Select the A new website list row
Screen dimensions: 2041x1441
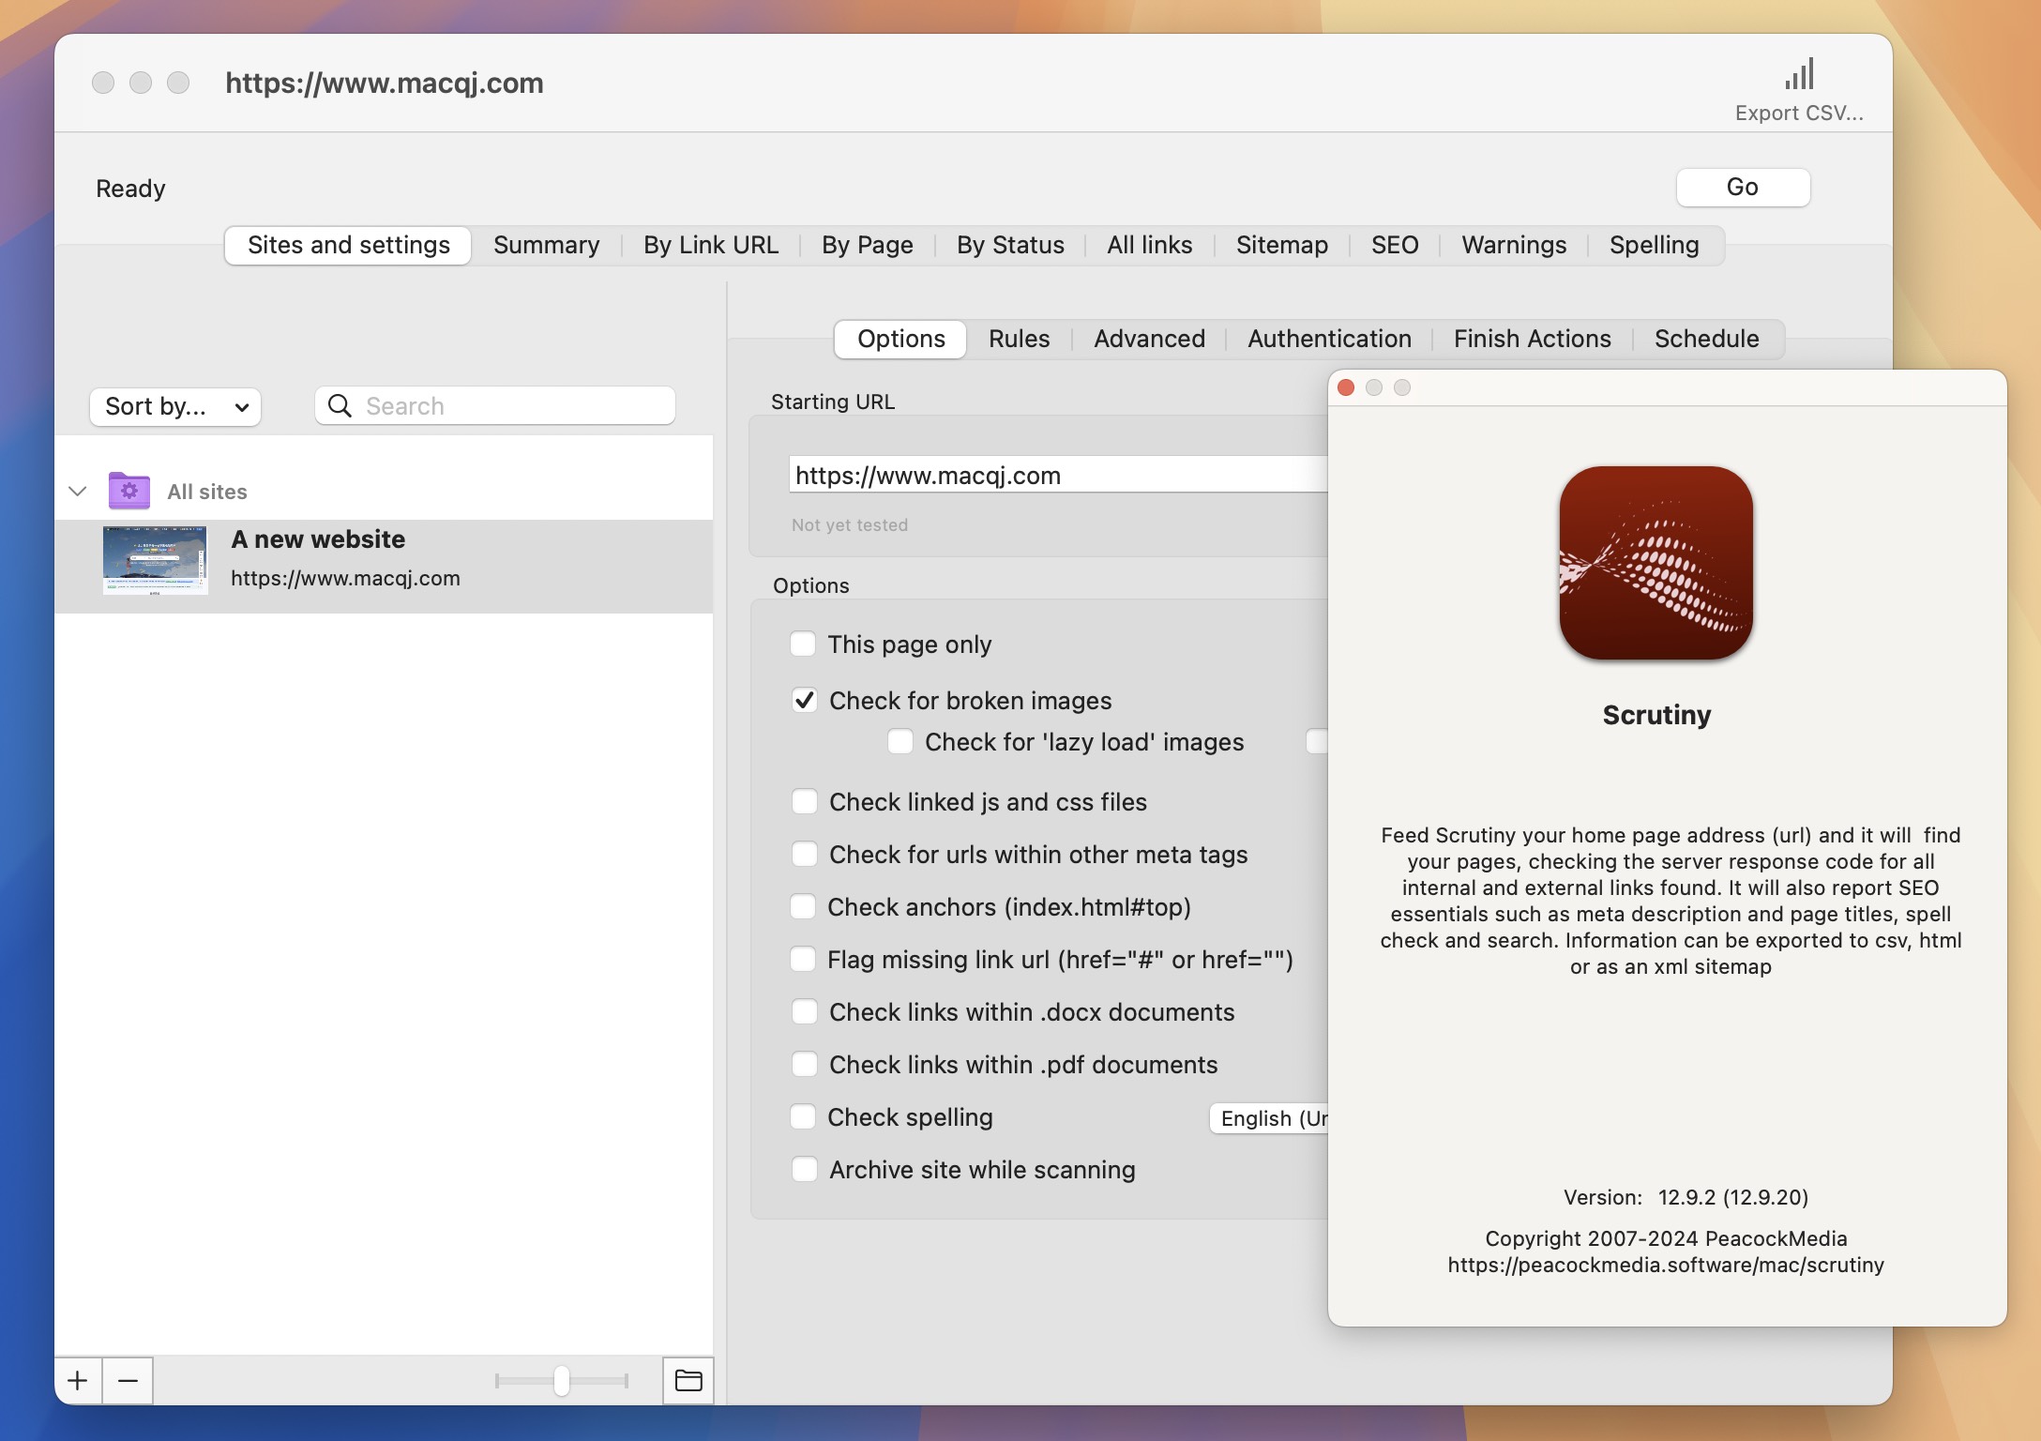pos(384,566)
